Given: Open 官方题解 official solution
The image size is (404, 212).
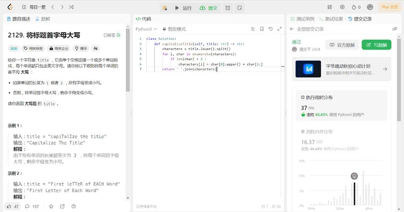Looking at the screenshot, I should 342,45.
